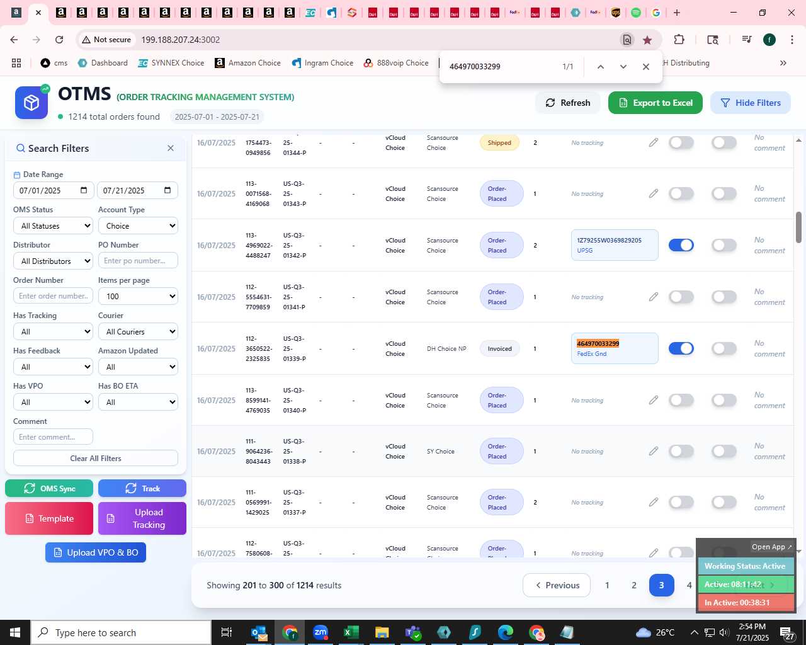Enable first toggle for order 01343-P

tap(681, 193)
